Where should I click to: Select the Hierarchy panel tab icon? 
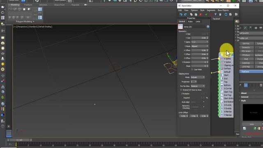click(x=250, y=28)
